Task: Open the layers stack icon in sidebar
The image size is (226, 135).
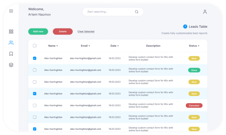Action: (x=11, y=65)
